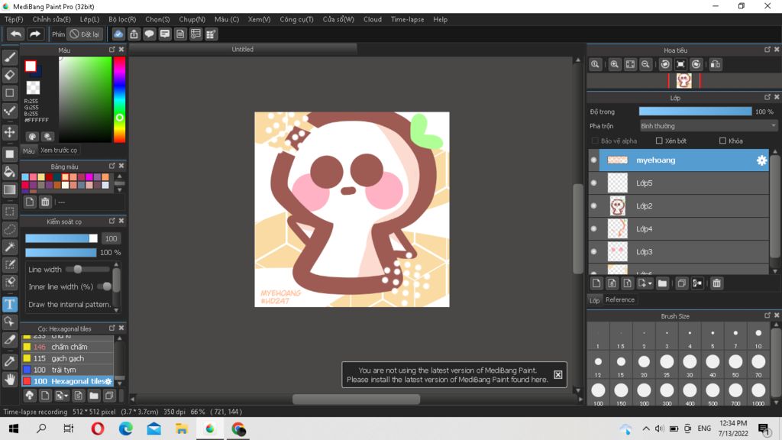Select the Text tool
This screenshot has width=782, height=440.
(9, 304)
